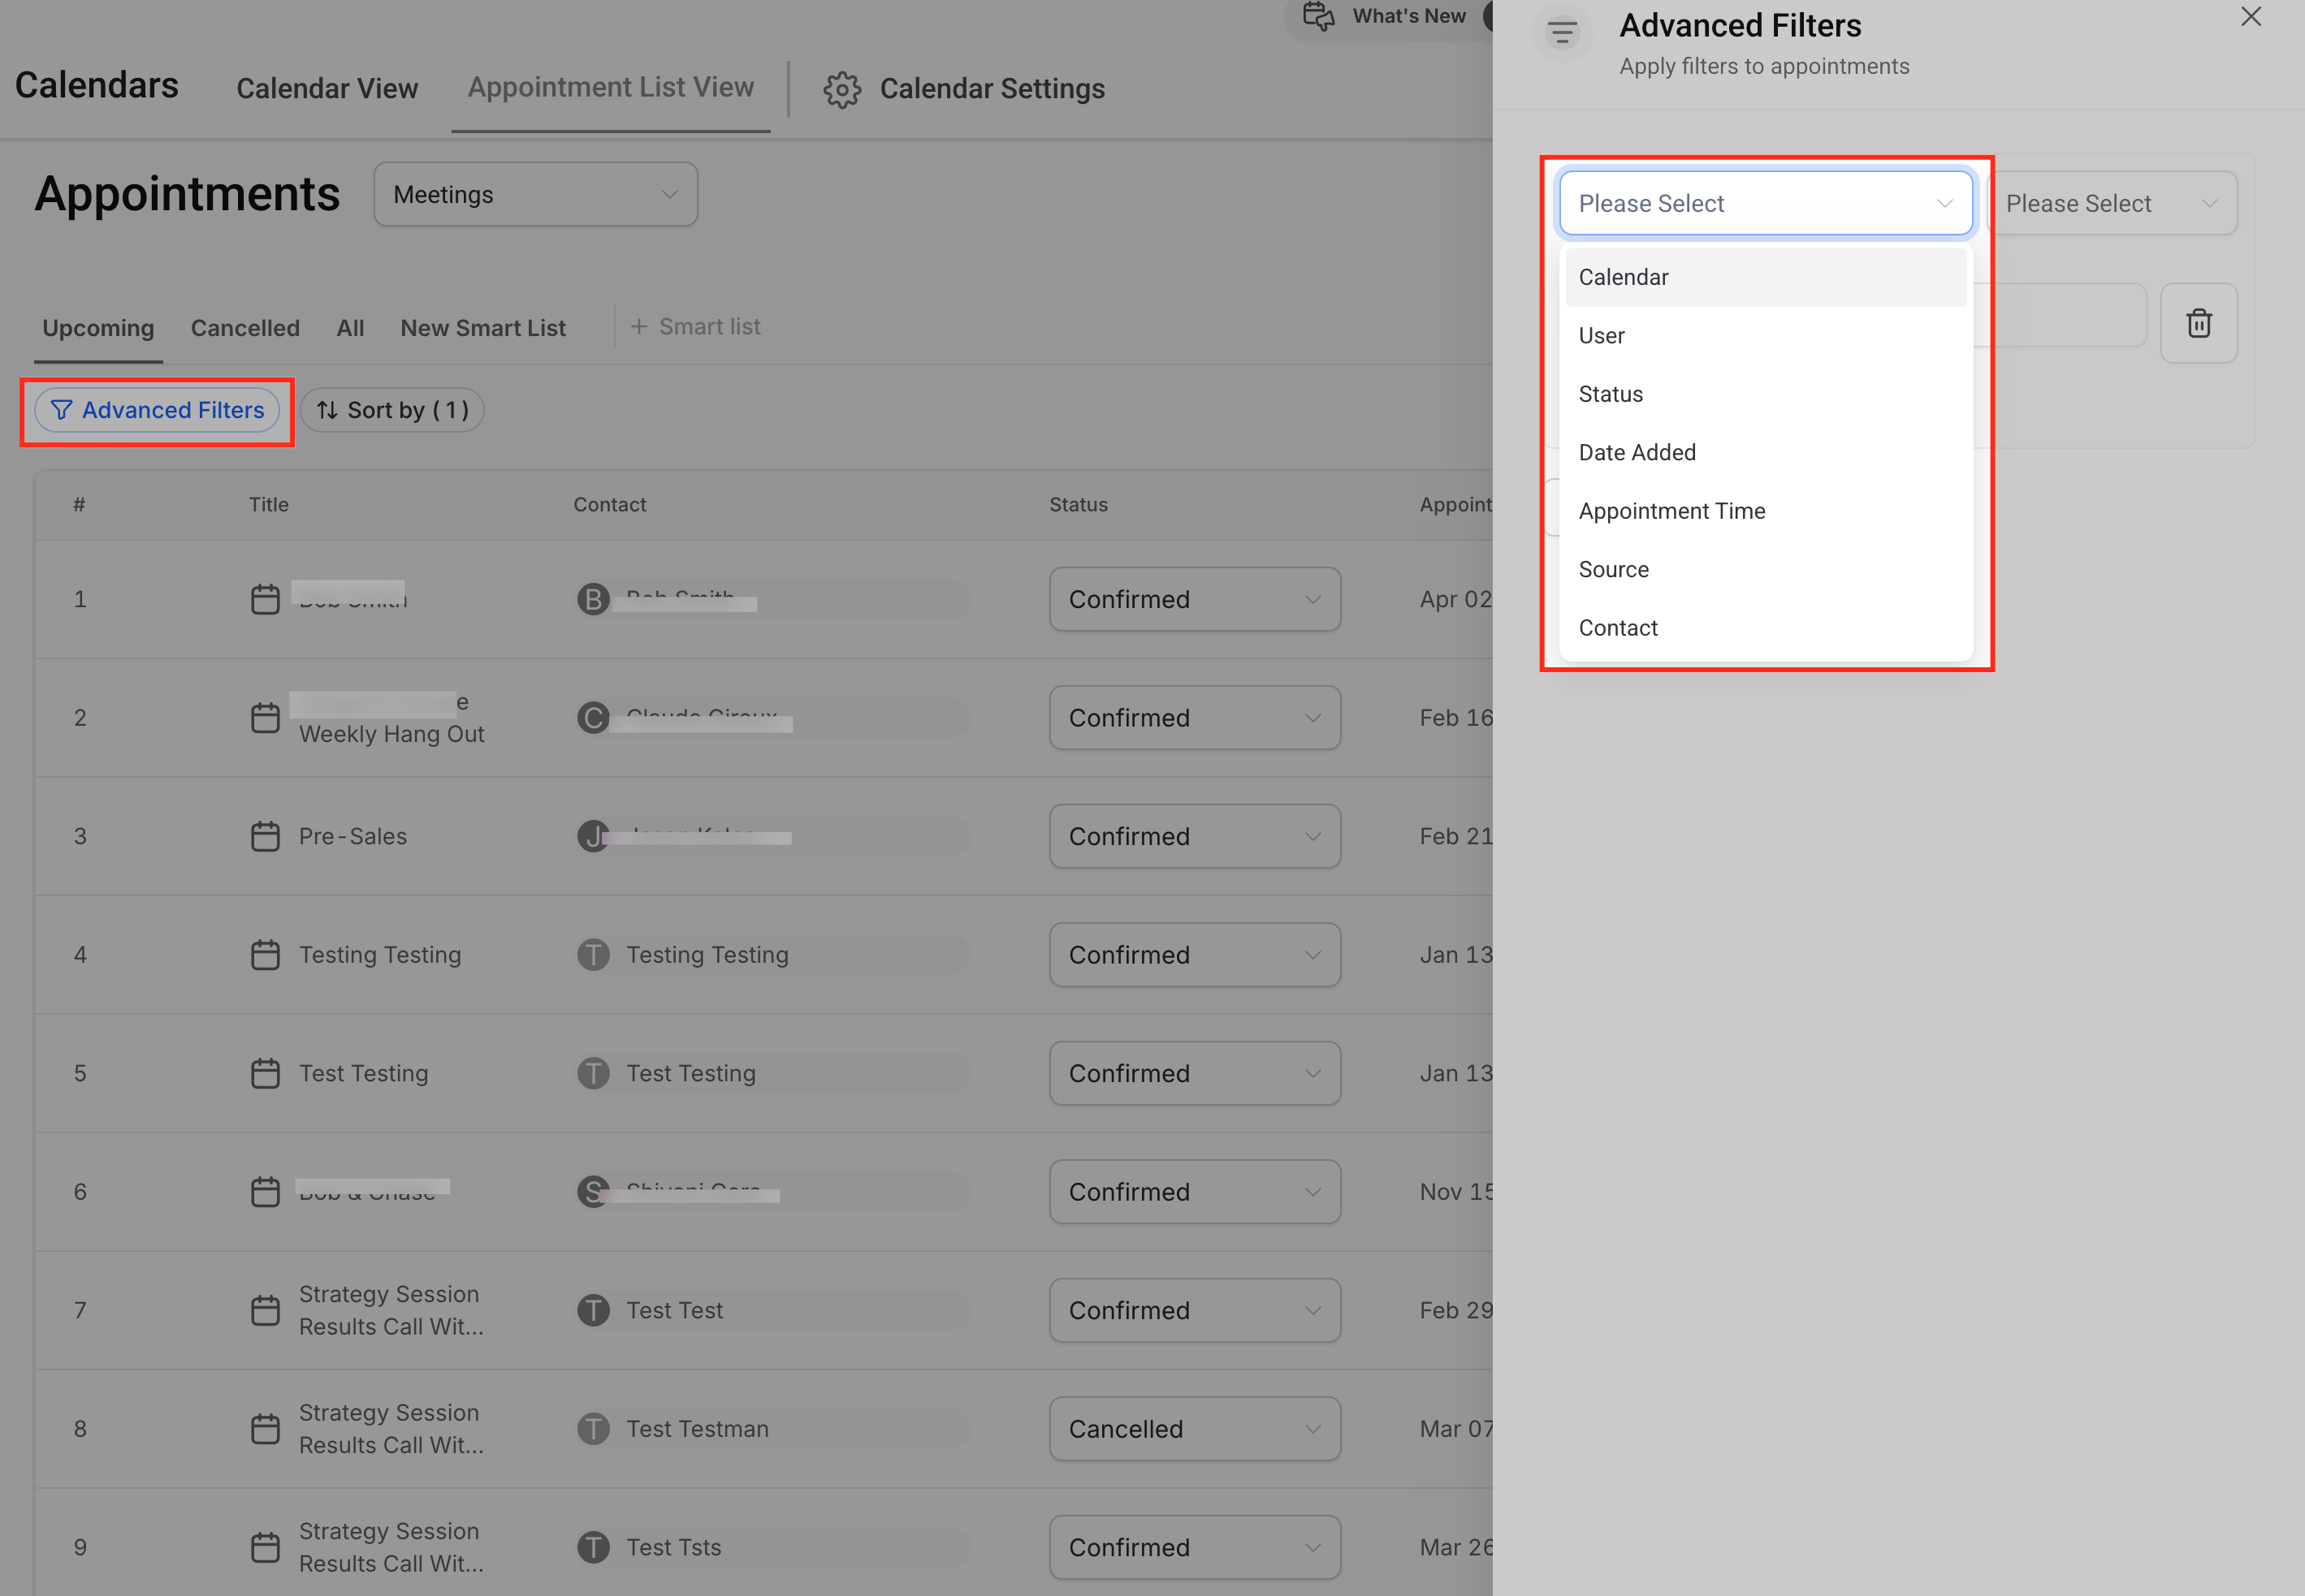2305x1596 pixels.
Task: Click the Advanced Filters button
Action: pyautogui.click(x=158, y=410)
